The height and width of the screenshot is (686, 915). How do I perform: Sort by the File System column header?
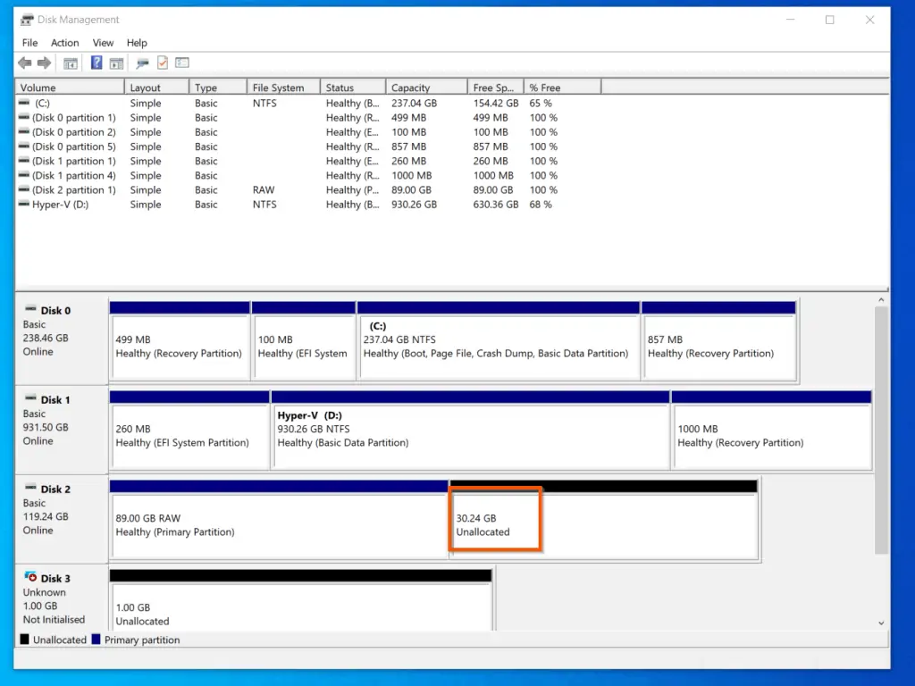[283, 88]
